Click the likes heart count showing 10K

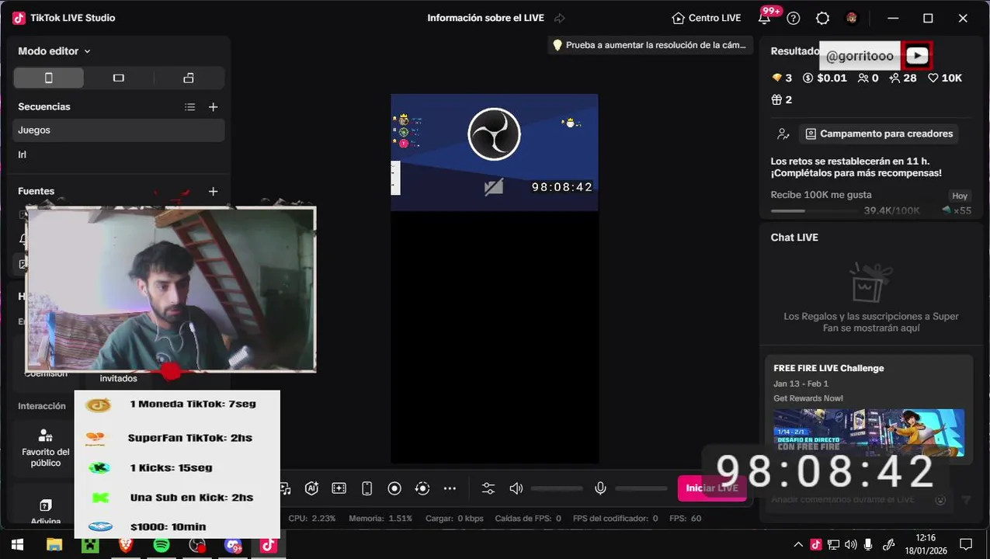tap(945, 78)
